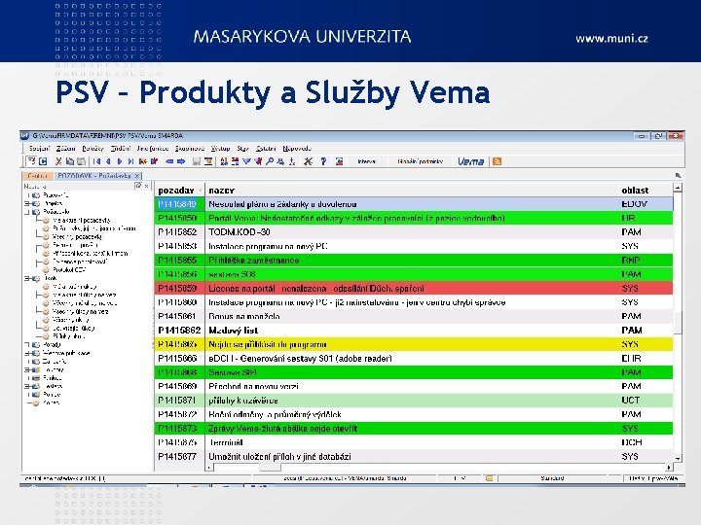Click the horizontal scrollbar right arrow

[x=669, y=468]
